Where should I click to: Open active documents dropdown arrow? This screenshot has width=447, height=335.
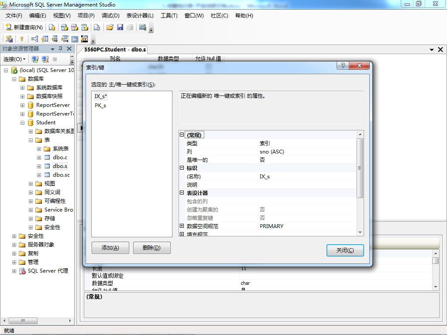pyautogui.click(x=432, y=50)
